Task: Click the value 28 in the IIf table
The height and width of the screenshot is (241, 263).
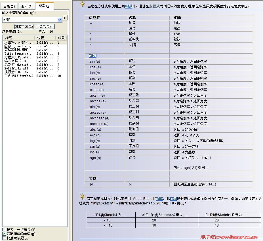Action: (217, 220)
